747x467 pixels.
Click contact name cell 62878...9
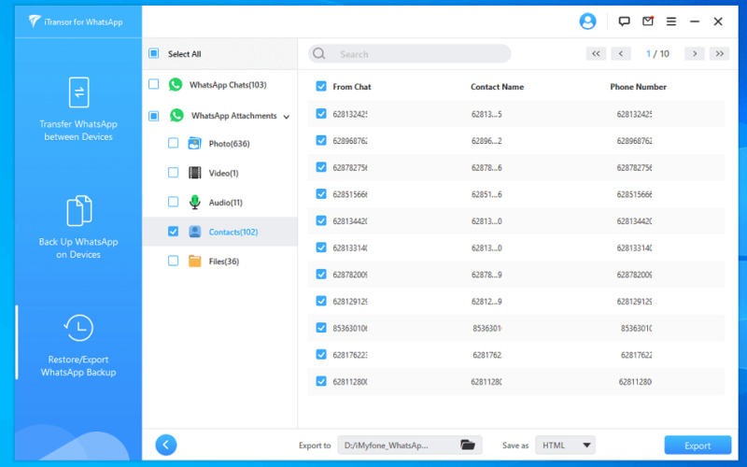pos(486,275)
